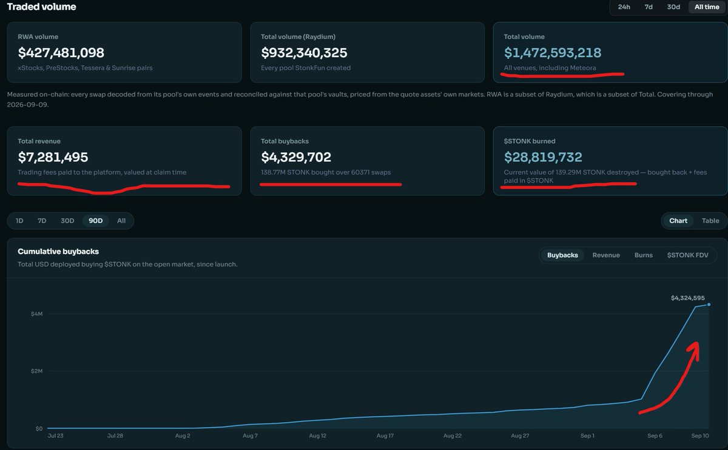Click the Sep 1 x-axis label
The image size is (728, 450).
pos(587,435)
